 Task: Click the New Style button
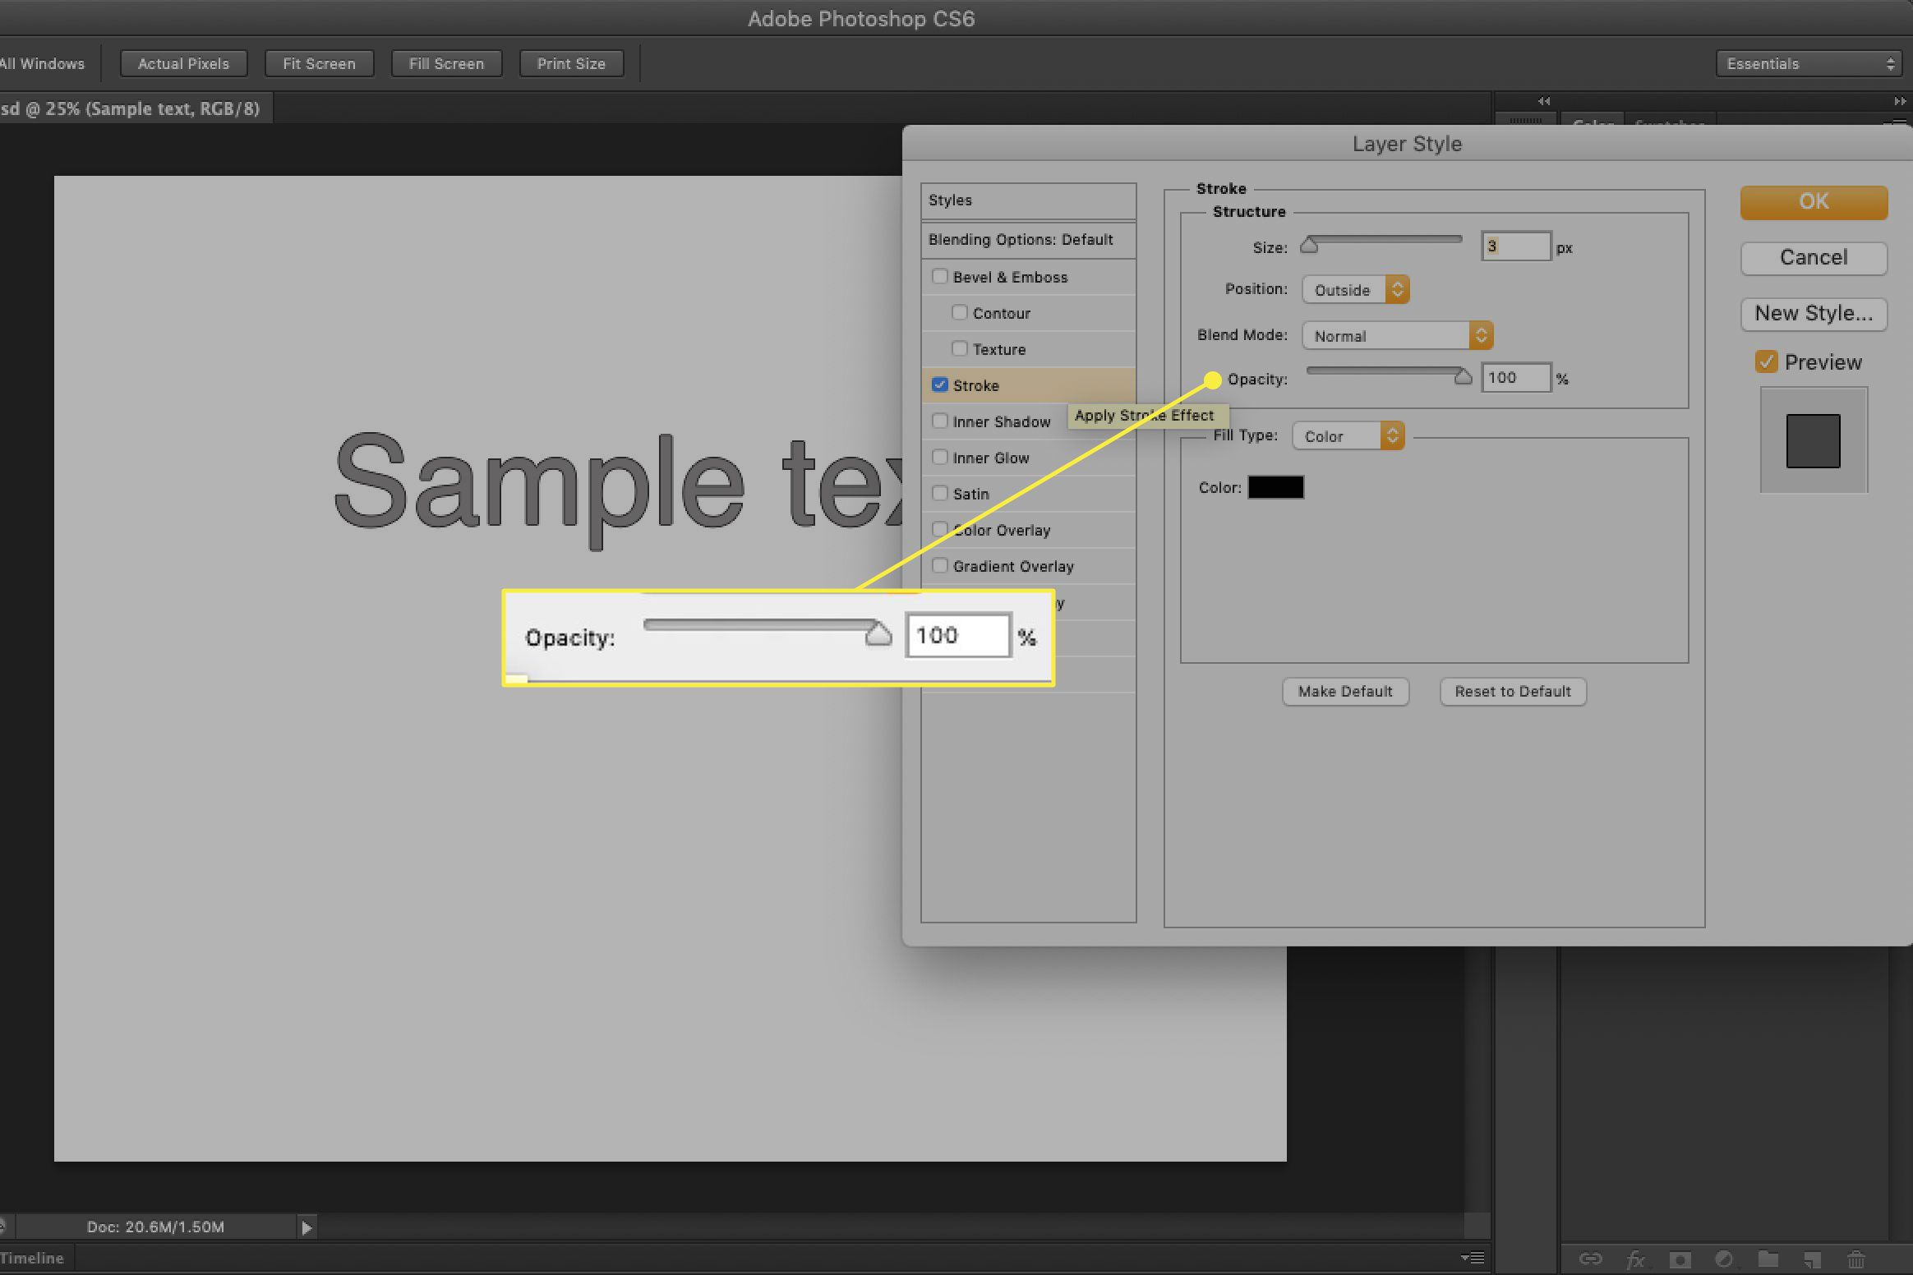click(x=1814, y=313)
